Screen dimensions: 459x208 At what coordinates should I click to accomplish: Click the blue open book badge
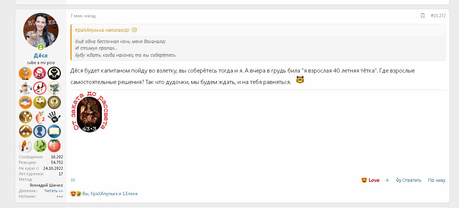pos(54,131)
